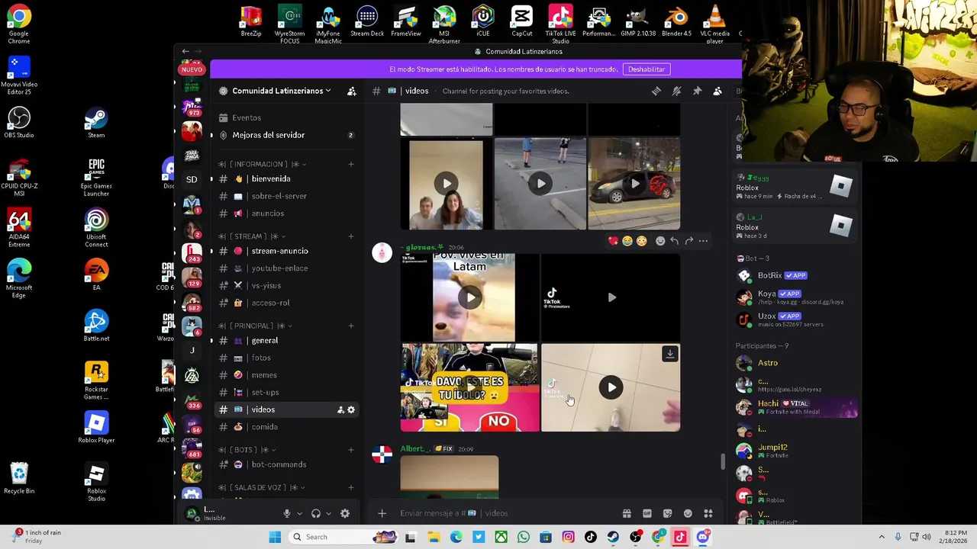This screenshot has height=549, width=977.
Task: Click the notification settings bell icon
Action: point(676,91)
